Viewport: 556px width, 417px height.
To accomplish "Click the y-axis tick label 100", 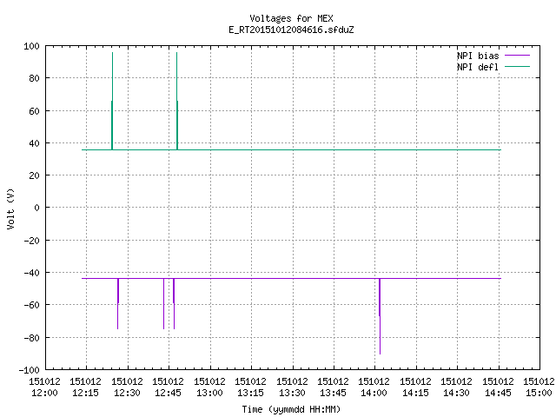I will (x=31, y=46).
